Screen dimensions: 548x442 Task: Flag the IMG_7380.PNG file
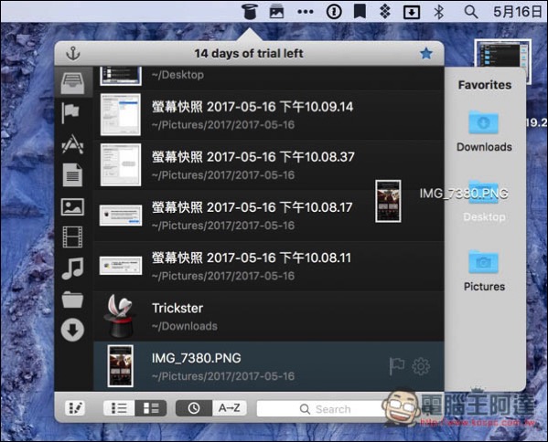tap(397, 366)
